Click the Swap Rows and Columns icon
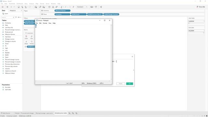 (x=49, y=7)
